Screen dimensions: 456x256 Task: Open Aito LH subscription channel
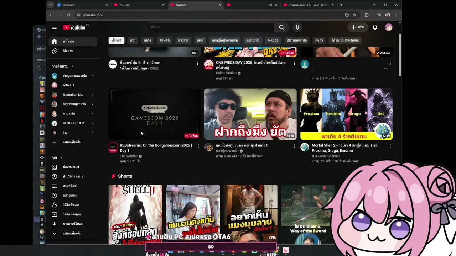pos(73,85)
